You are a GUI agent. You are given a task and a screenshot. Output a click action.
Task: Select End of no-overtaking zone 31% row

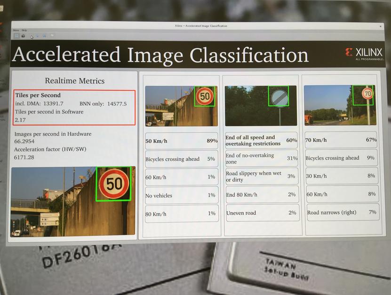(x=262, y=158)
